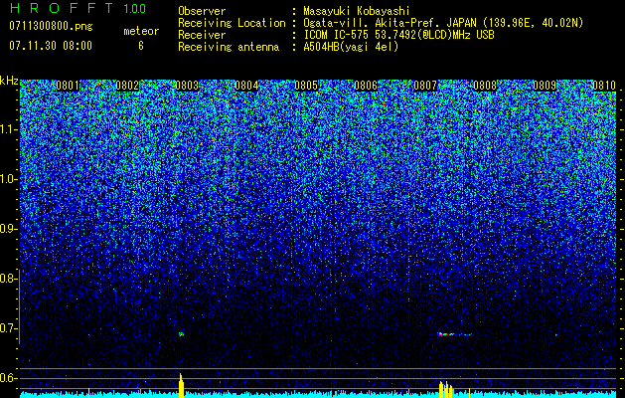Click the 0.9 kHz axis label

pyautogui.click(x=8, y=229)
